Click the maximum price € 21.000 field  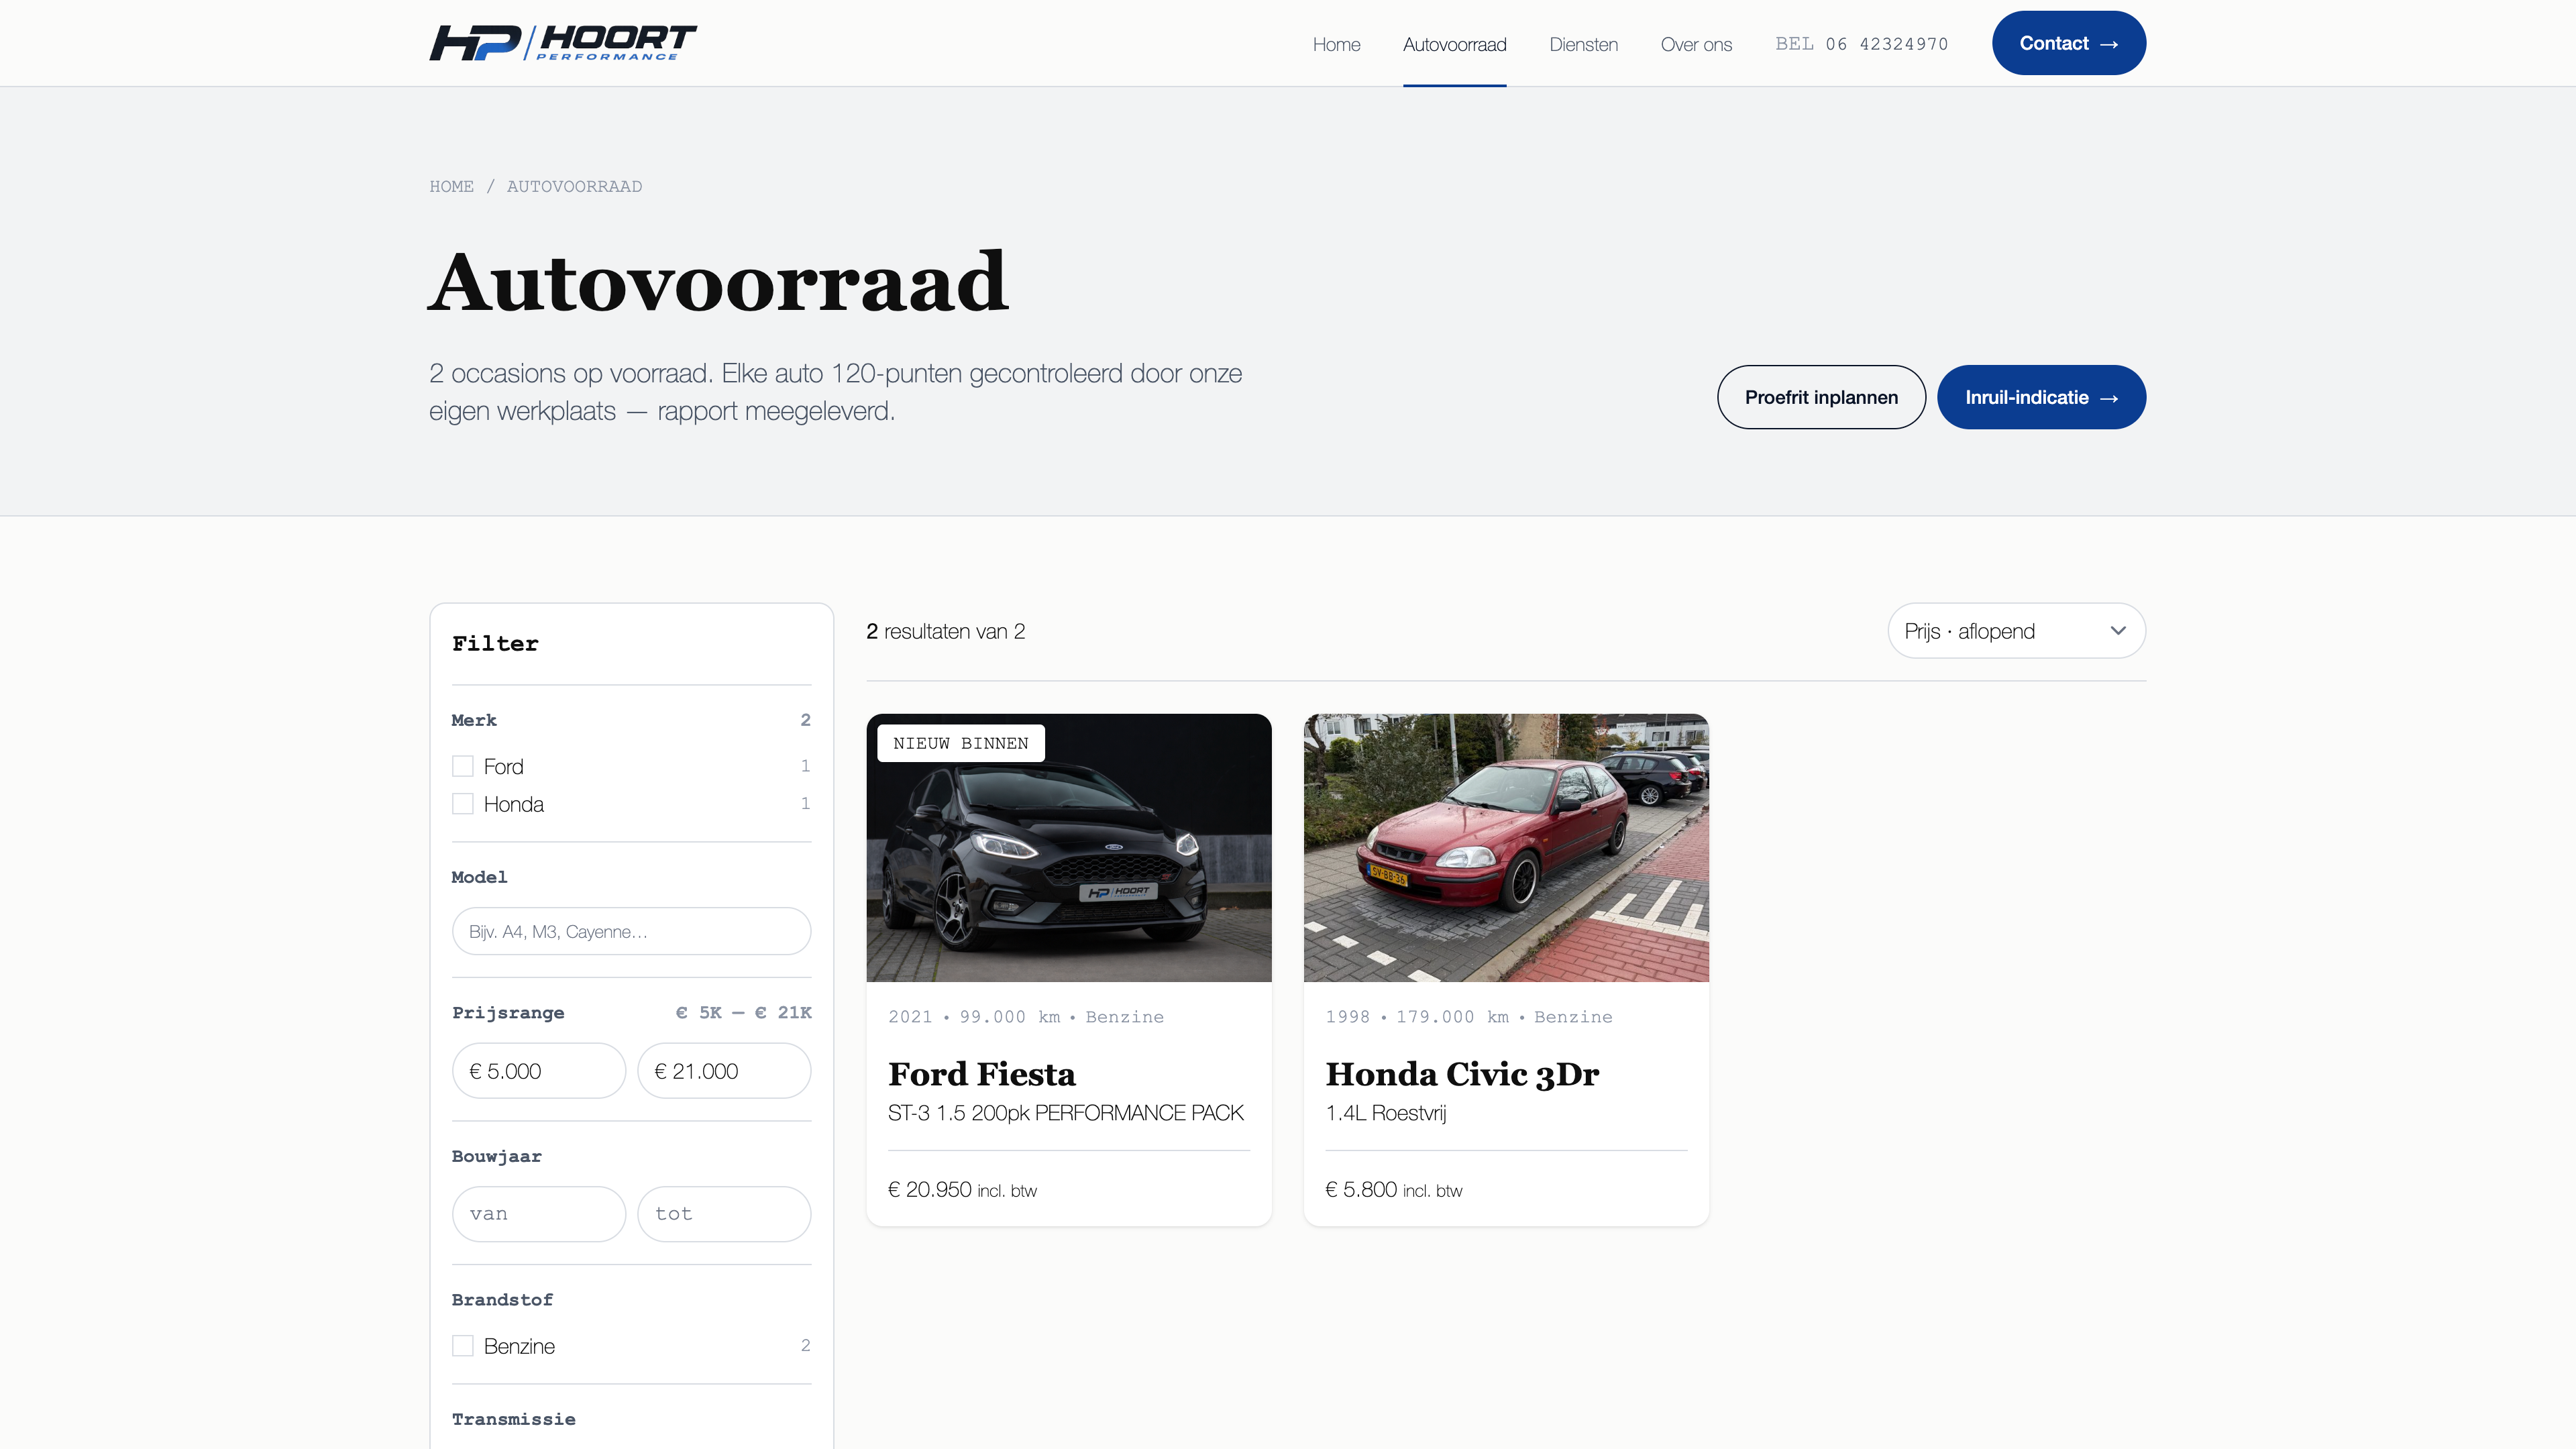coord(724,1071)
